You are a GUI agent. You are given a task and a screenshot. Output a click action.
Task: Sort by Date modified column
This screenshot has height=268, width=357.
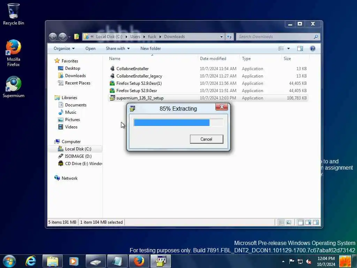pyautogui.click(x=219, y=59)
